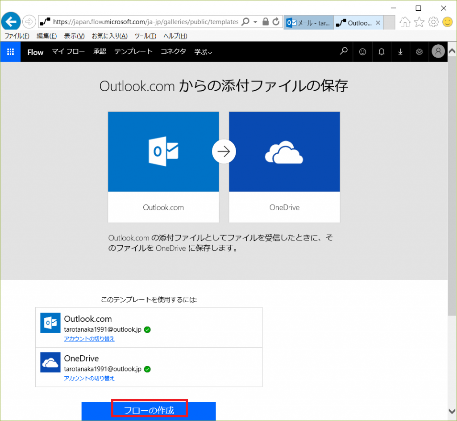Click the browser back arrow button

point(11,21)
